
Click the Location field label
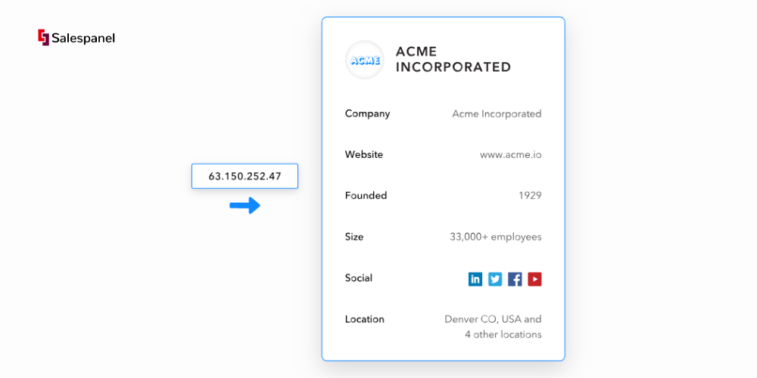(x=364, y=319)
